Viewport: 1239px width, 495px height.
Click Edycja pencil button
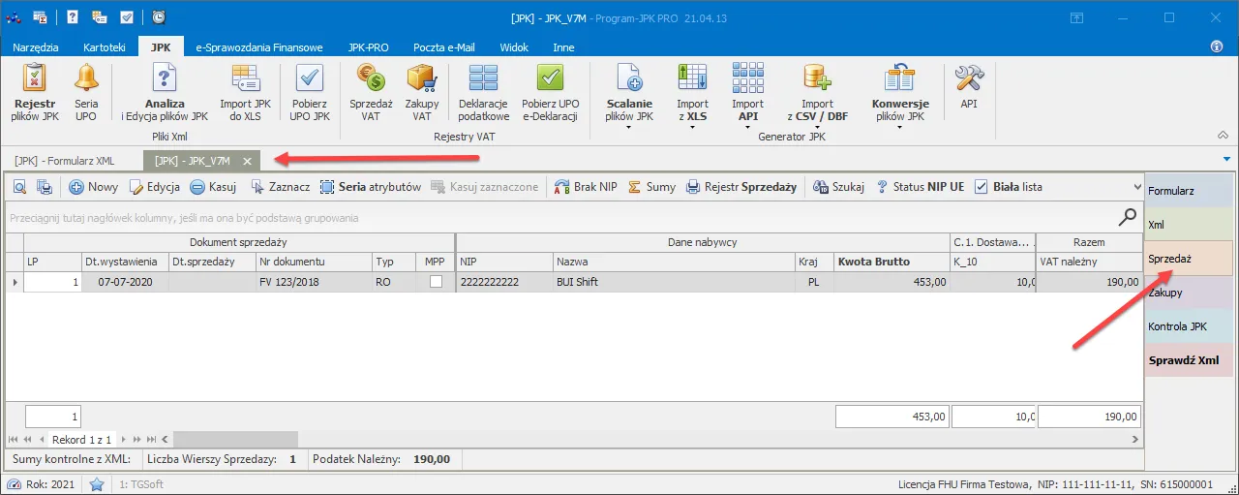pos(155,187)
